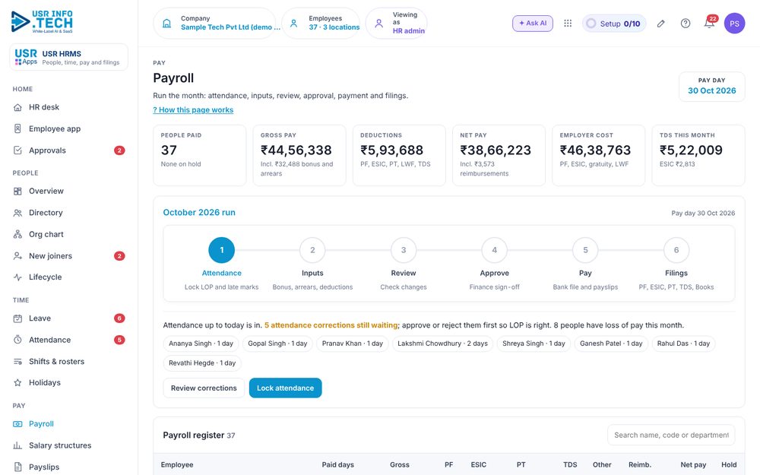Click the pencil edit icon

click(660, 24)
